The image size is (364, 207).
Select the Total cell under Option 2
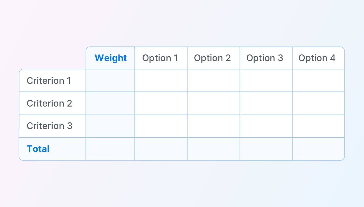pyautogui.click(x=214, y=149)
